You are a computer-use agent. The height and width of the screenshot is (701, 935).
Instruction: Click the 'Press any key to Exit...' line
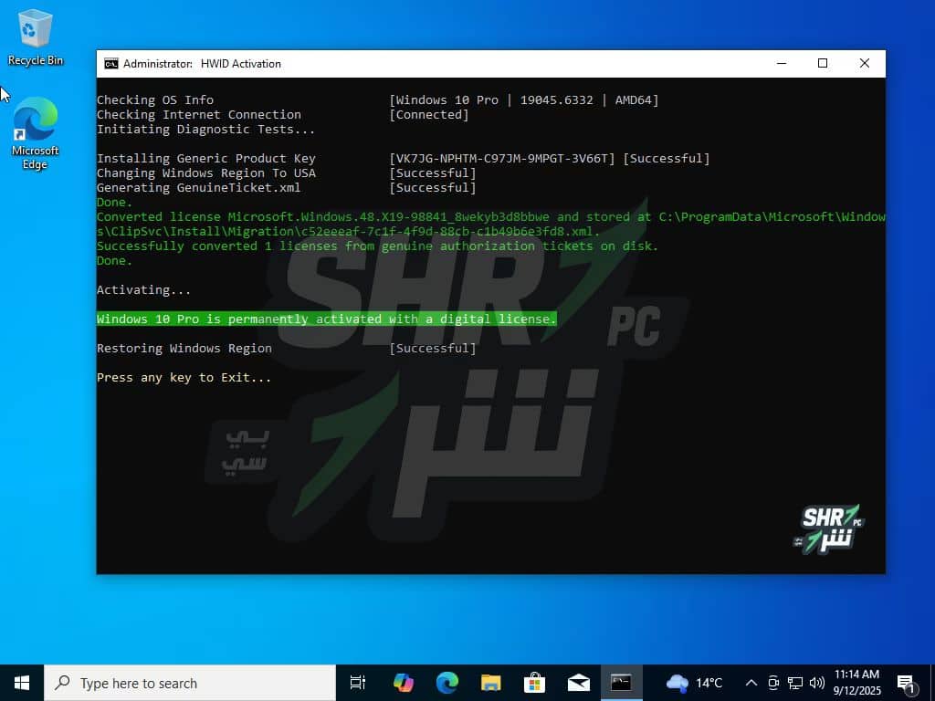[184, 378]
